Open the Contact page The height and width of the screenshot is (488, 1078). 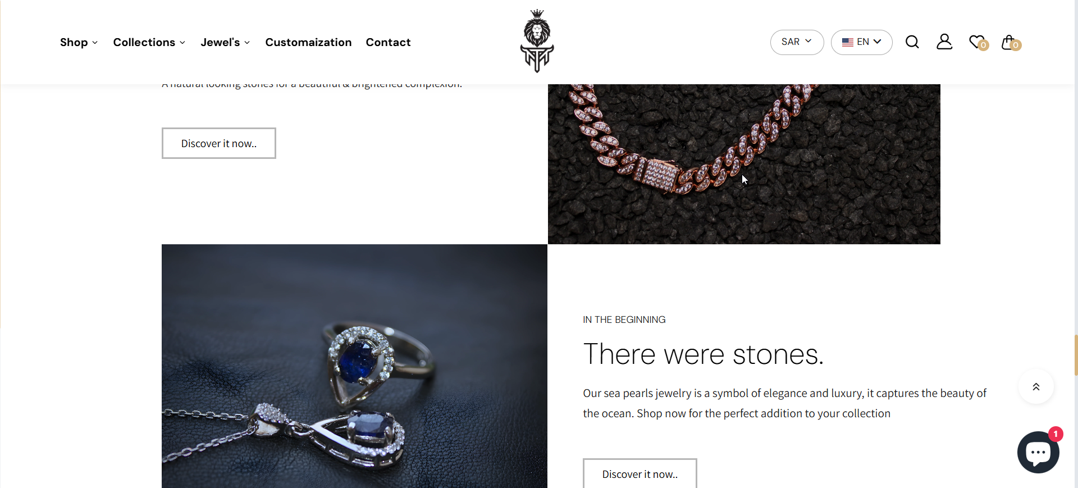[x=388, y=42]
